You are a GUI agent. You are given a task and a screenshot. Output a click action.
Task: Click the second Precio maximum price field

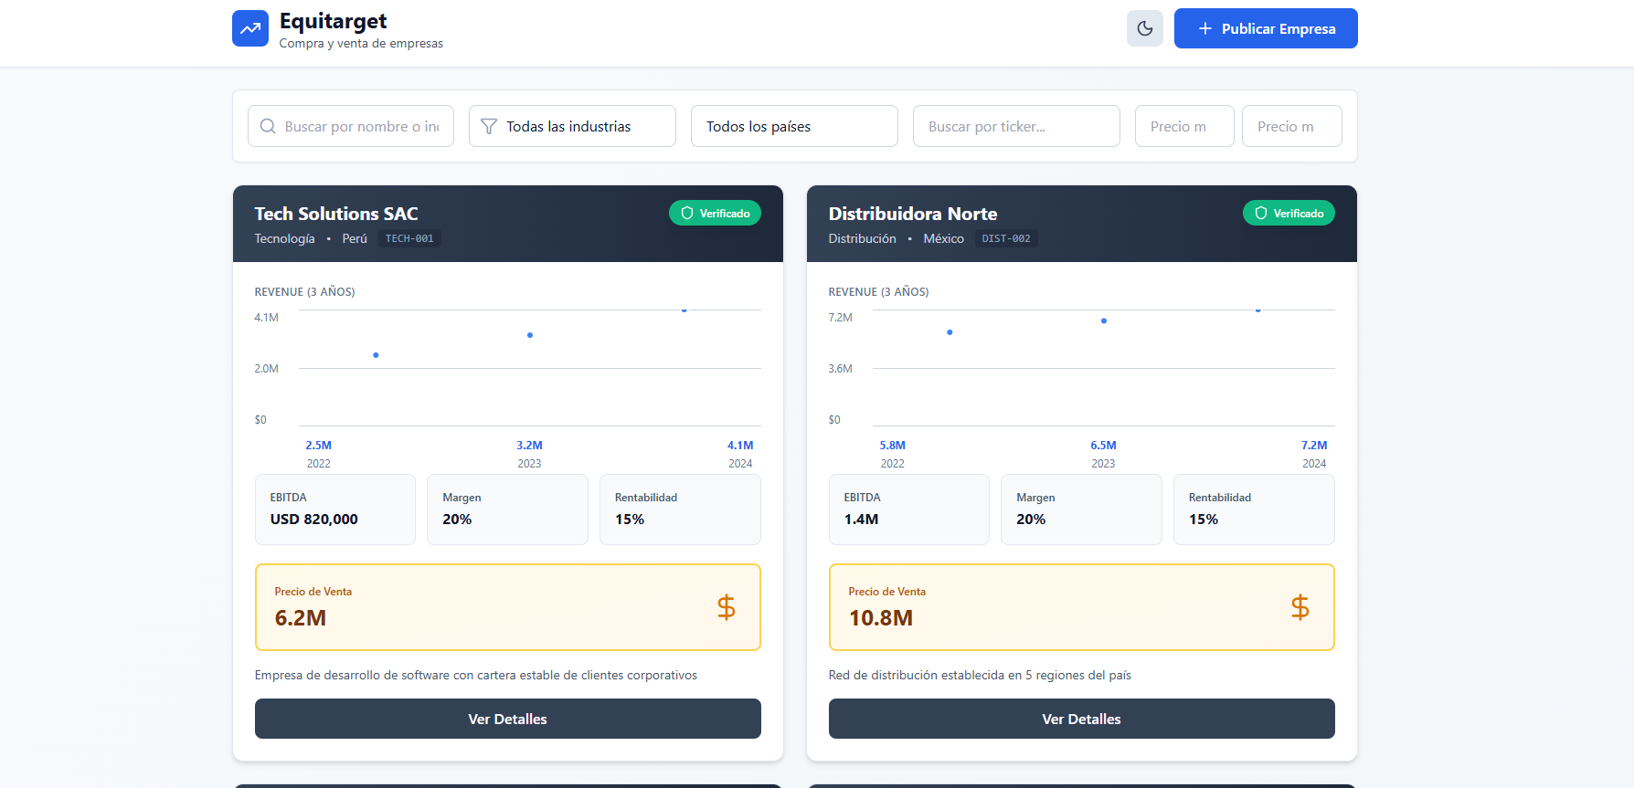1290,127
